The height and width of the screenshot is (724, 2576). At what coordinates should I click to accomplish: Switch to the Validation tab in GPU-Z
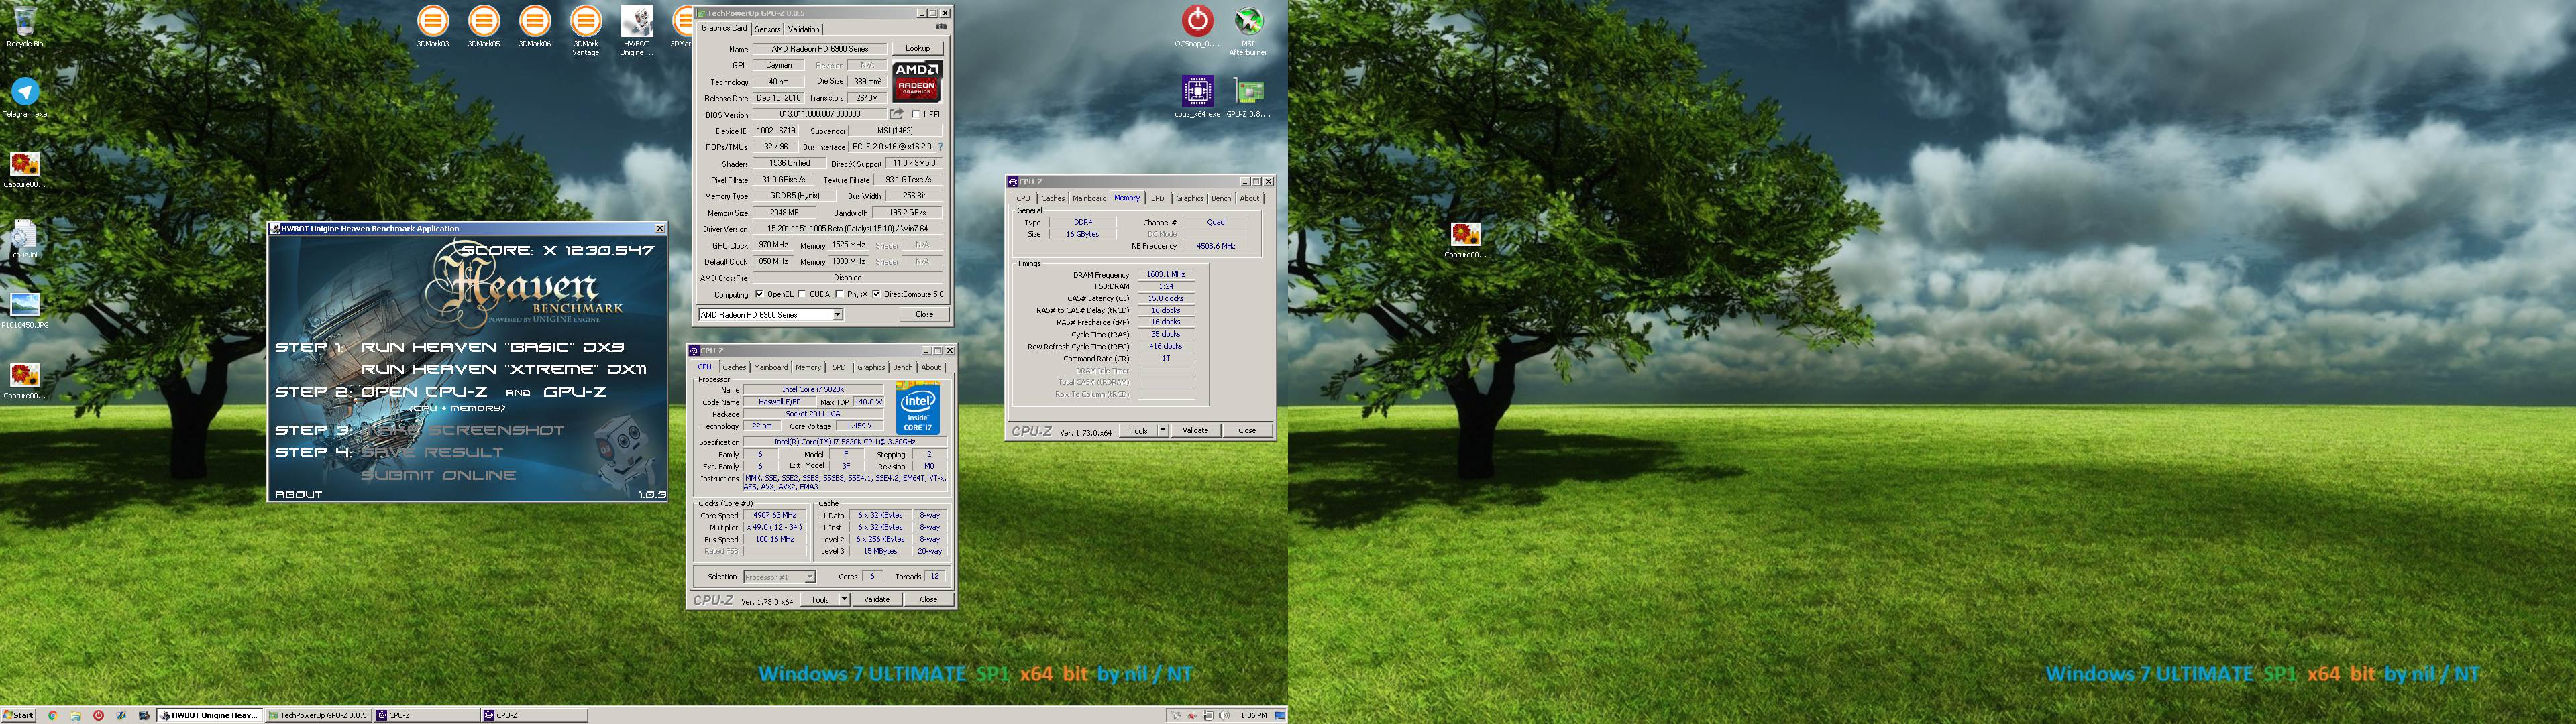click(x=803, y=29)
